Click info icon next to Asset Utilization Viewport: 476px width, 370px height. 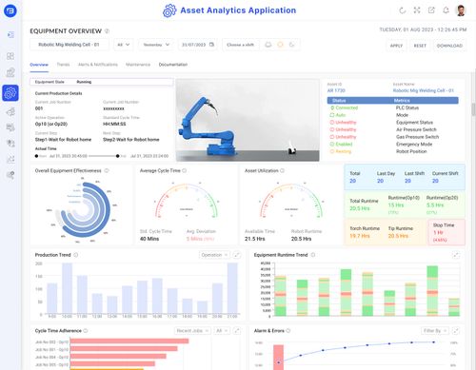pyautogui.click(x=282, y=170)
